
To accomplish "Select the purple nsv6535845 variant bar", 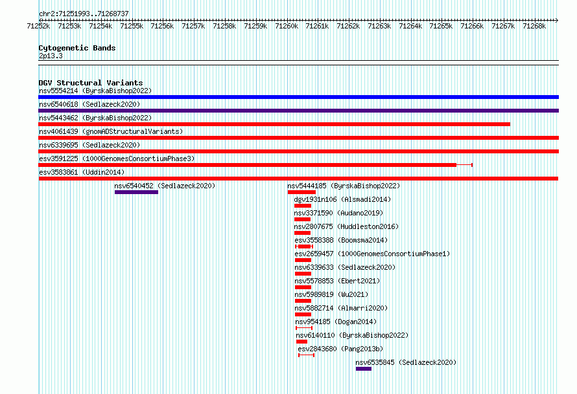I will click(364, 369).
